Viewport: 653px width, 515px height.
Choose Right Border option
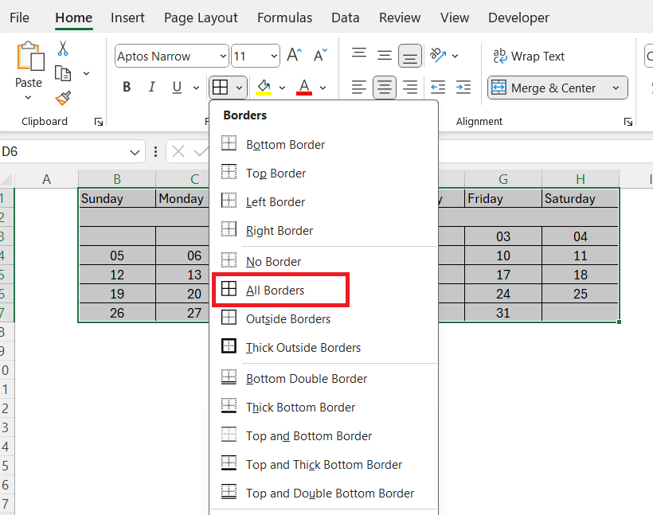[324, 231]
